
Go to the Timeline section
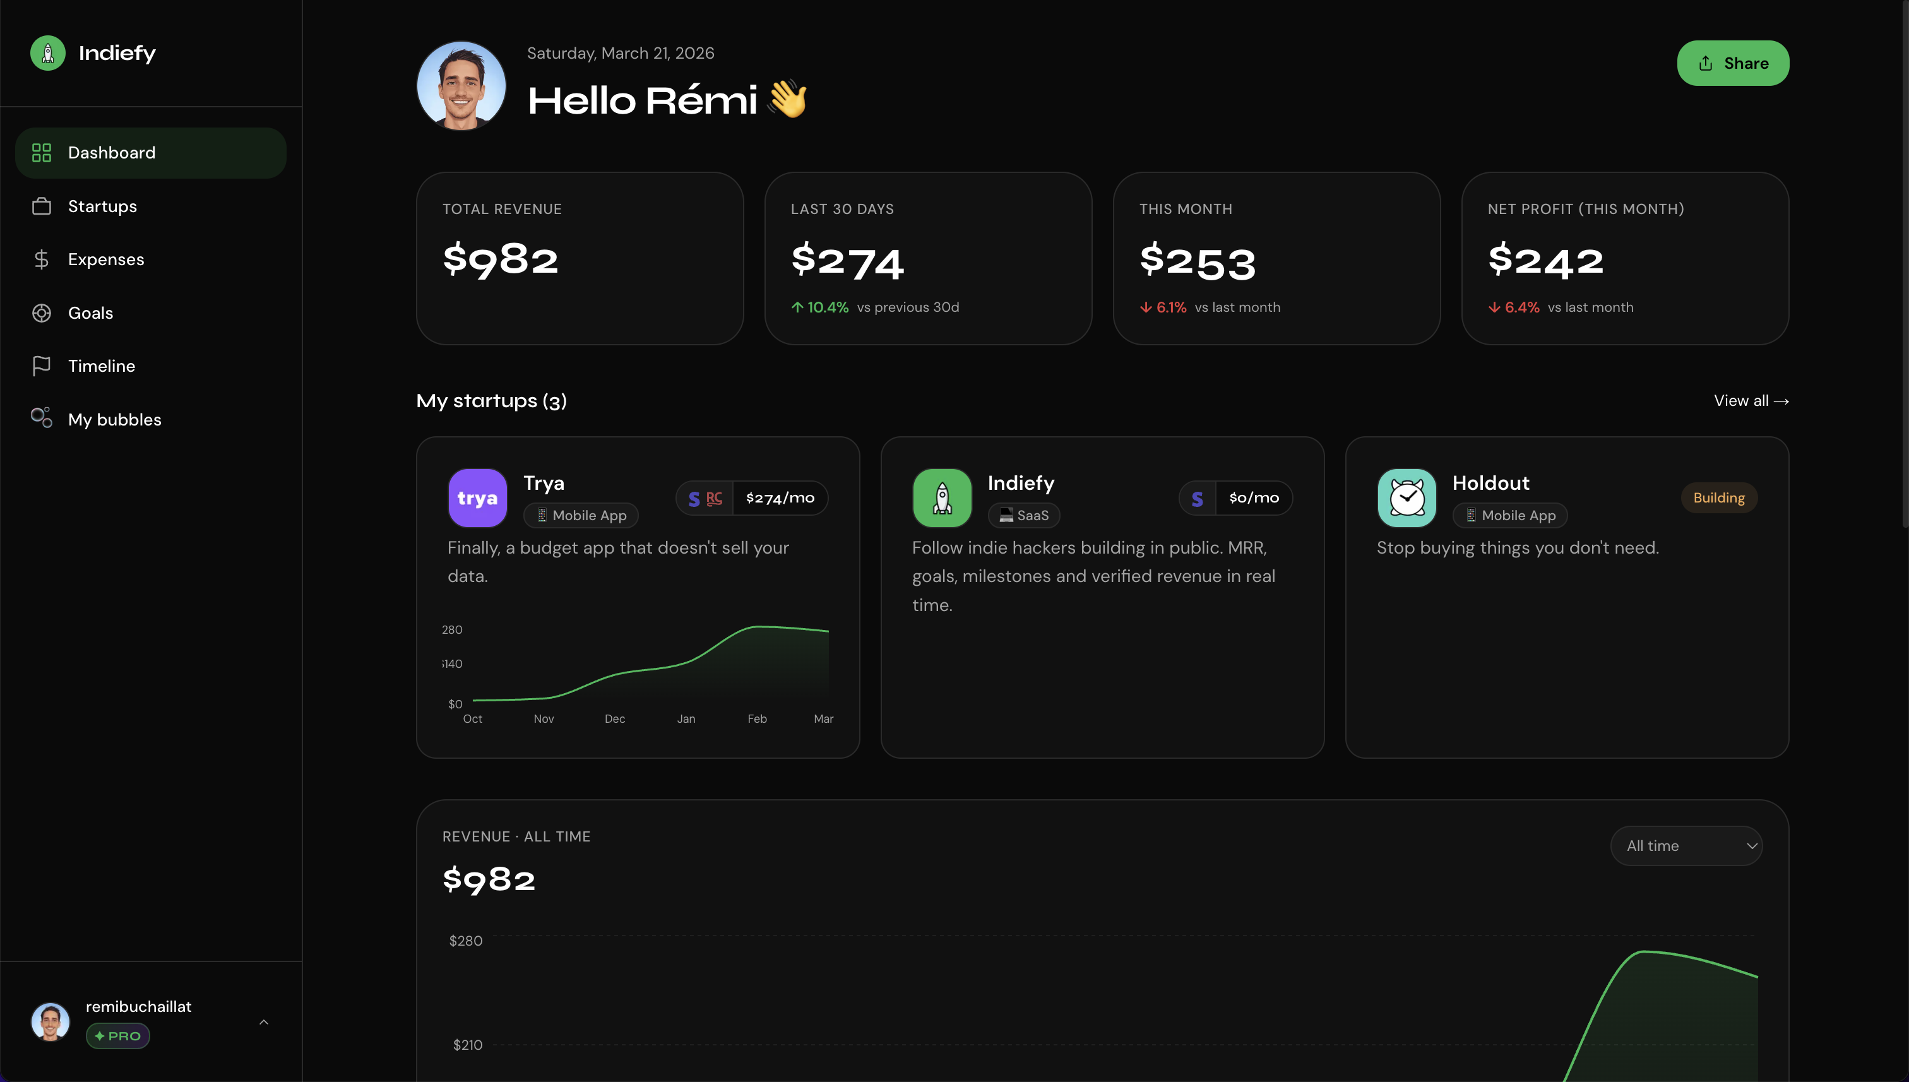(101, 366)
